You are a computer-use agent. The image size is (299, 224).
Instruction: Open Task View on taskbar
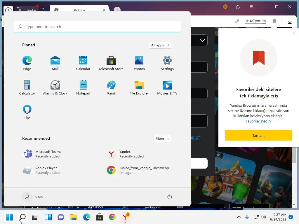coord(35,217)
